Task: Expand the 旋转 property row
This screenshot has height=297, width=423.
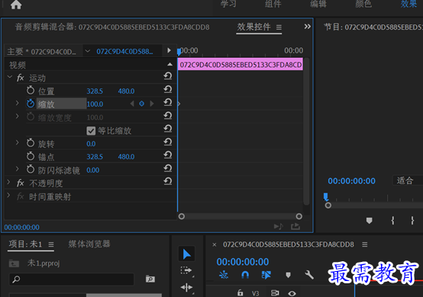Action: pos(17,142)
